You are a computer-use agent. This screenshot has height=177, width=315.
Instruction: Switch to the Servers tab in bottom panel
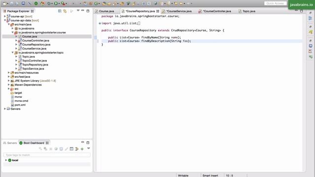click(x=10, y=143)
